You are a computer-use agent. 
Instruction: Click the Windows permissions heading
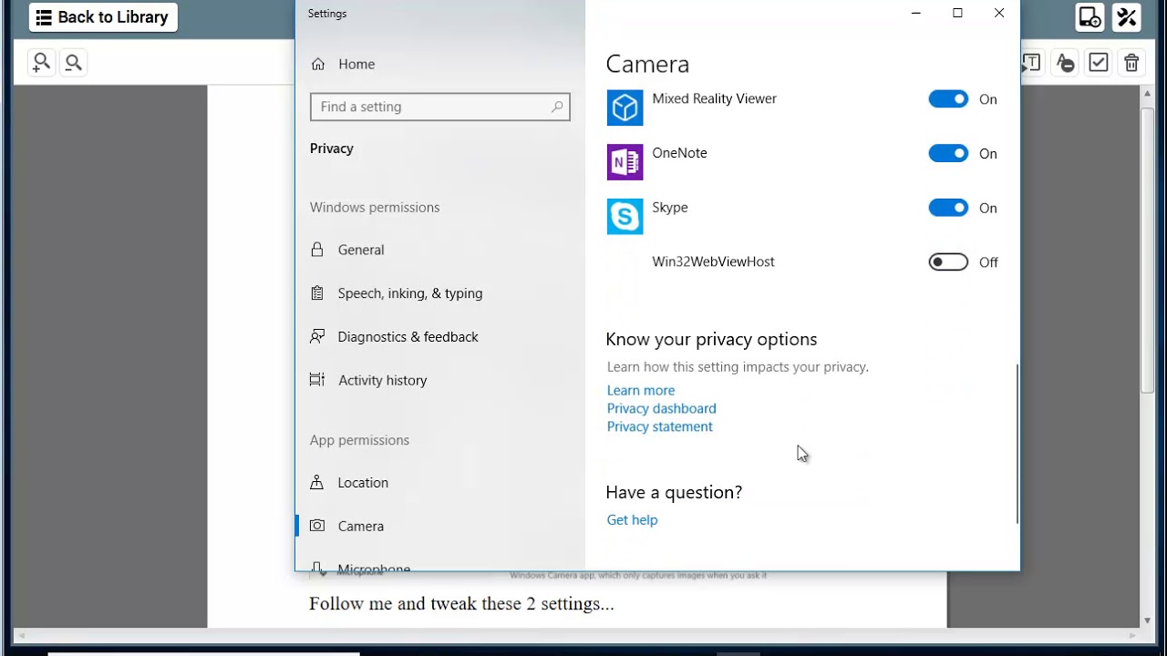[x=375, y=207]
